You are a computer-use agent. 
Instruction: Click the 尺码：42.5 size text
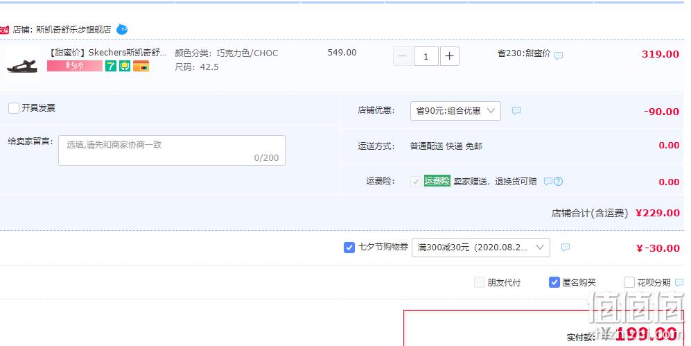pyautogui.click(x=197, y=67)
